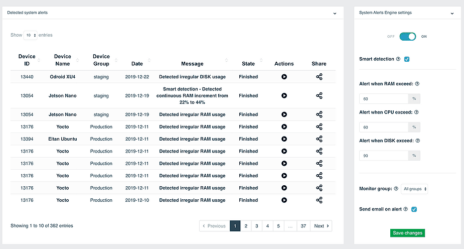Image resolution: width=464 pixels, height=249 pixels.
Task: Collapse System Alerts Engine settings panel
Action: coord(452,14)
